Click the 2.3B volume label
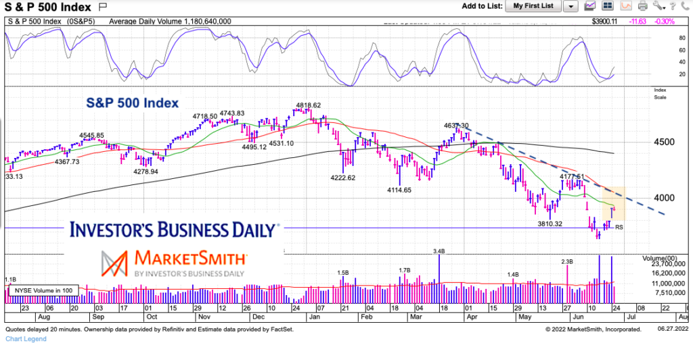 pos(567,261)
